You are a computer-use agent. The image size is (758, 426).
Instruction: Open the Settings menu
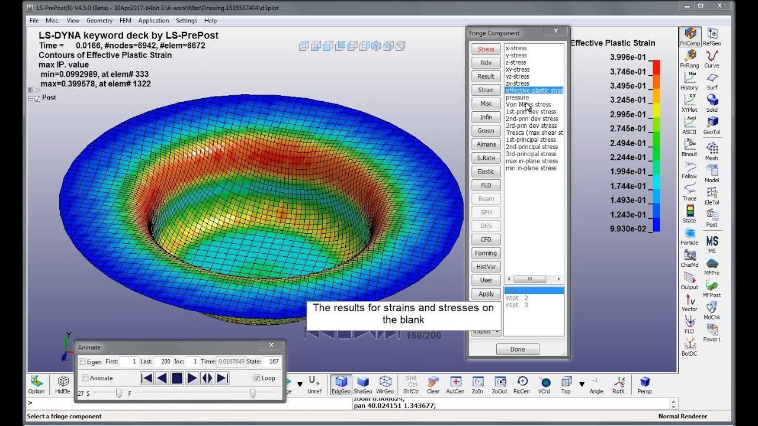coord(187,20)
